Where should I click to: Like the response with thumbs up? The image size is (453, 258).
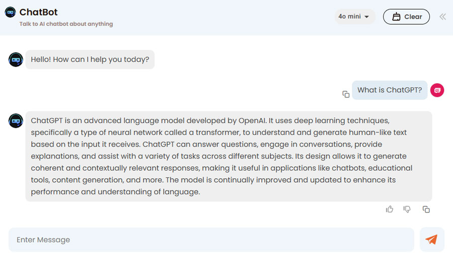point(390,209)
